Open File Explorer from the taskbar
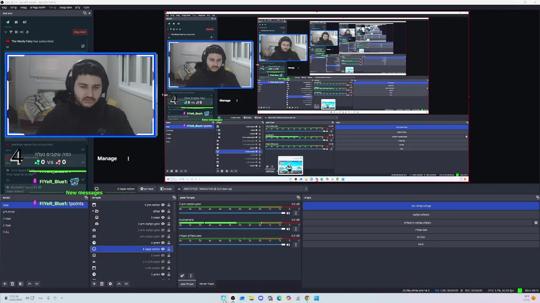The width and height of the screenshot is (540, 303). click(x=251, y=298)
